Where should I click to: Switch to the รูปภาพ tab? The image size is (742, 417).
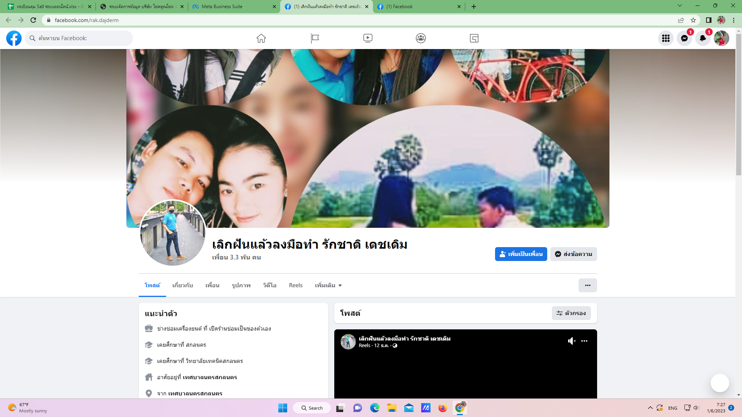click(x=241, y=285)
